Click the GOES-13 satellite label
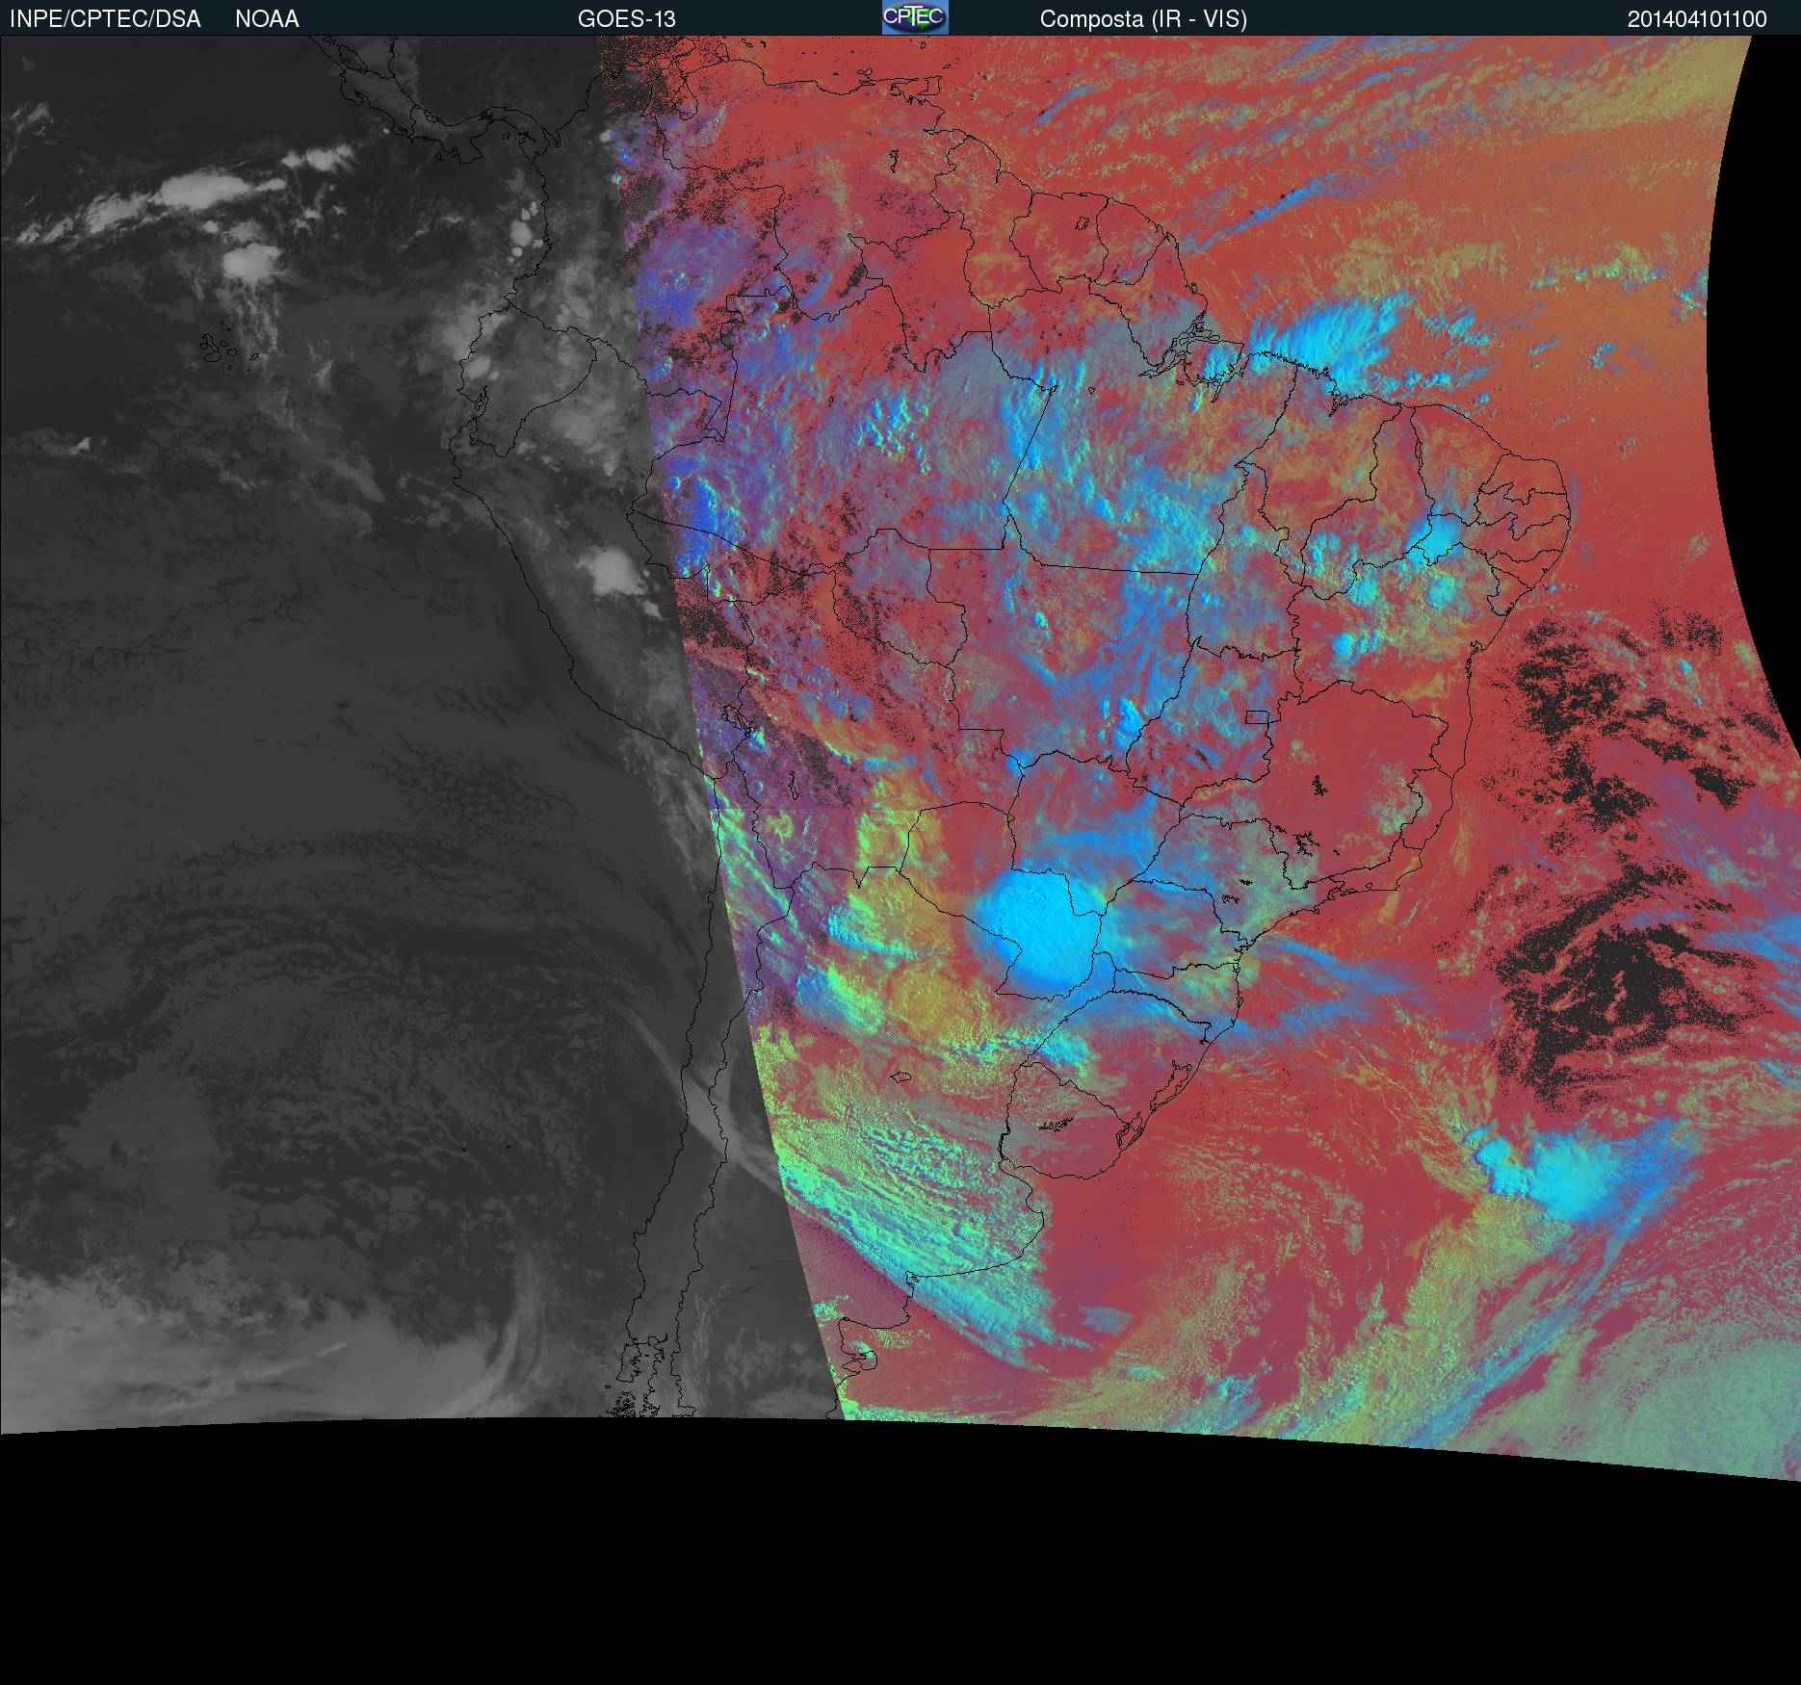 click(627, 19)
